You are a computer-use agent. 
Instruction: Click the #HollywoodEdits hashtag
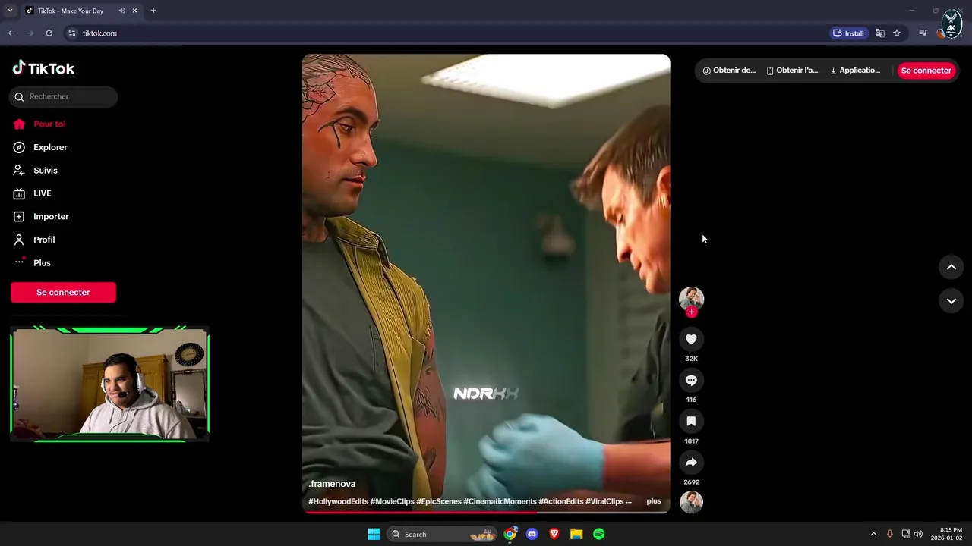coord(338,501)
